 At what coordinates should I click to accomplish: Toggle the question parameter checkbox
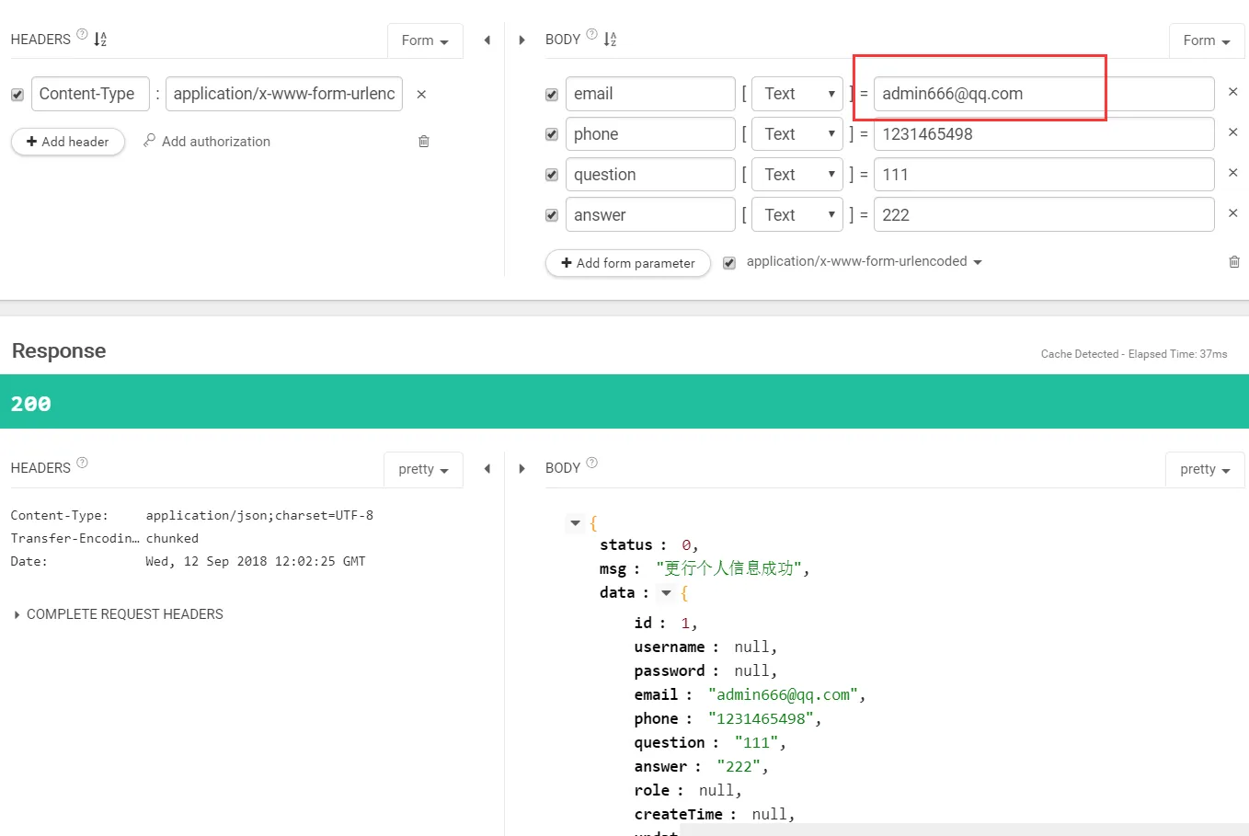click(x=552, y=175)
